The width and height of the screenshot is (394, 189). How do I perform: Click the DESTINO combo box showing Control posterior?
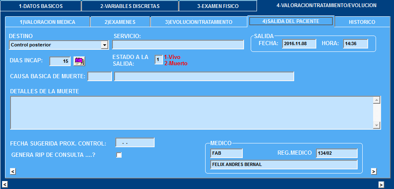59,45
